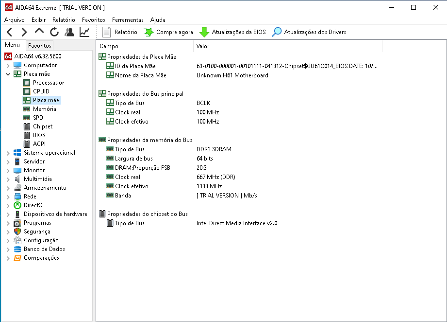Image resolution: width=447 pixels, height=322 pixels.
Task: Open Atualizações dos Drivers
Action: 309,32
